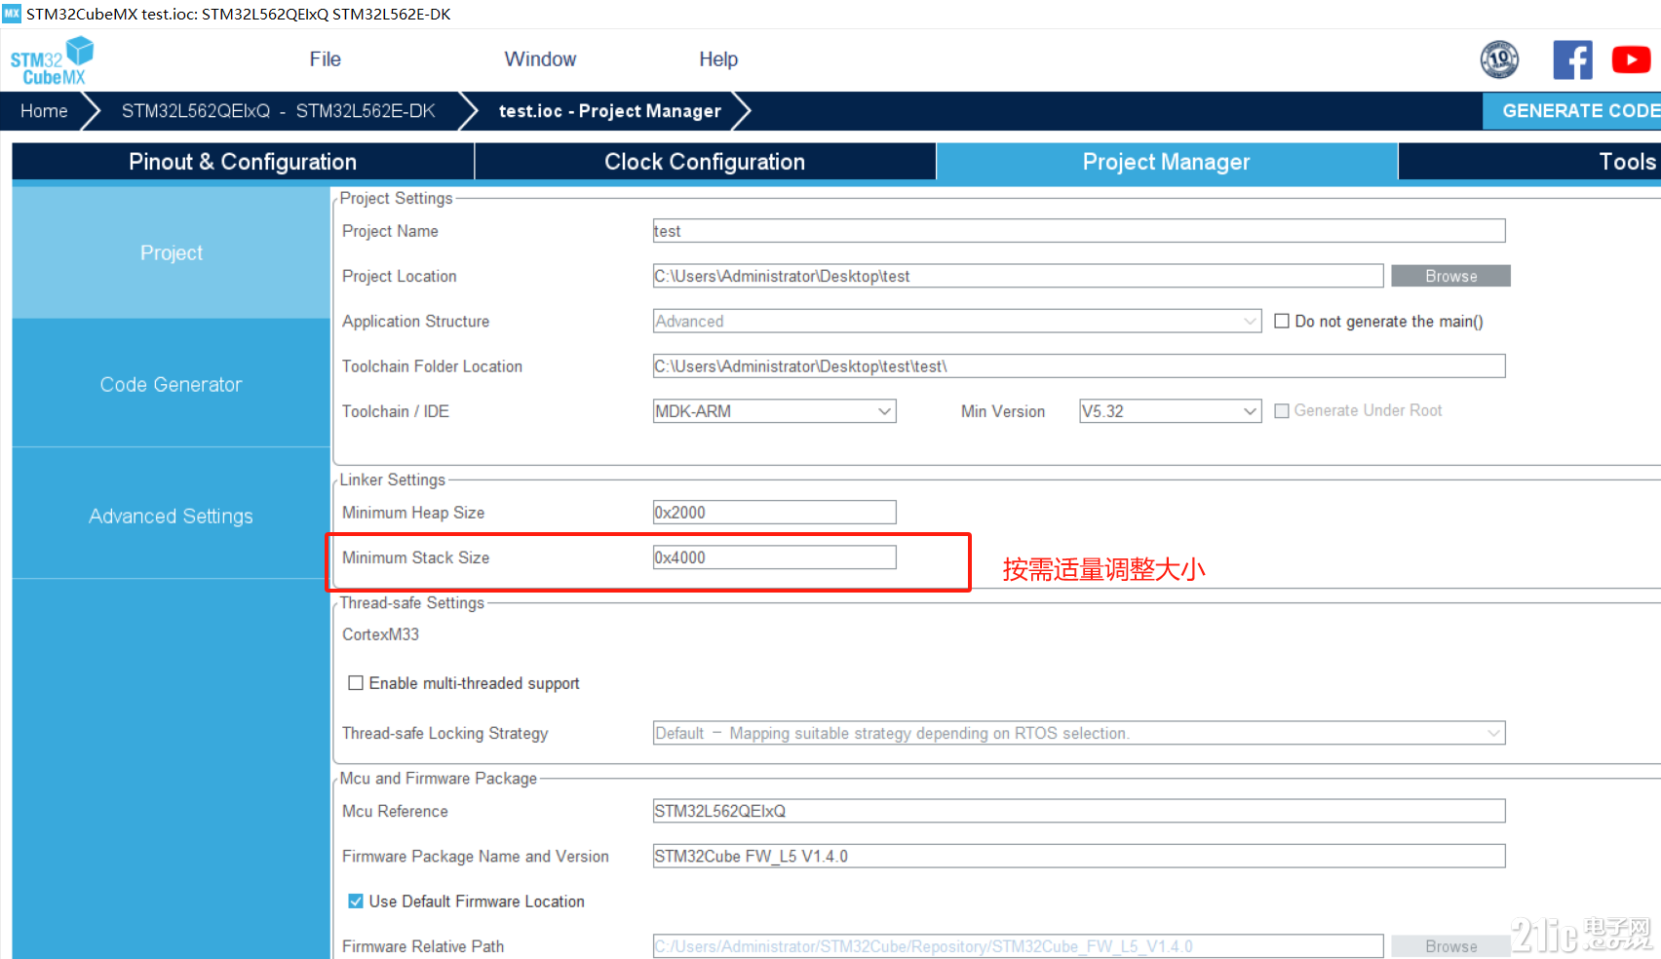The height and width of the screenshot is (959, 1661).
Task: Click the Firmware Relative Path field
Action: (1018, 946)
